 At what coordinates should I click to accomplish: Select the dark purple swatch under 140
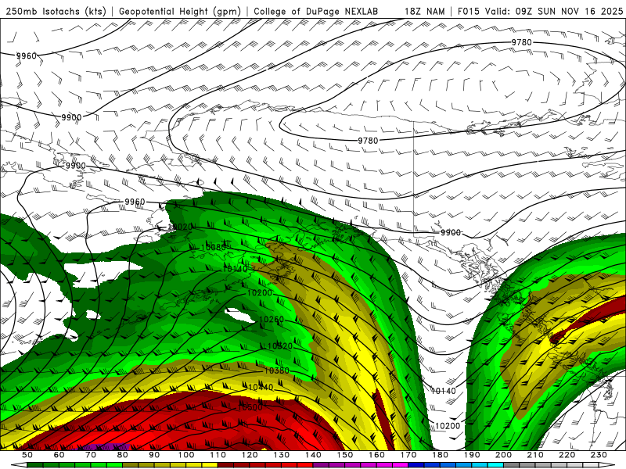[x=321, y=465]
